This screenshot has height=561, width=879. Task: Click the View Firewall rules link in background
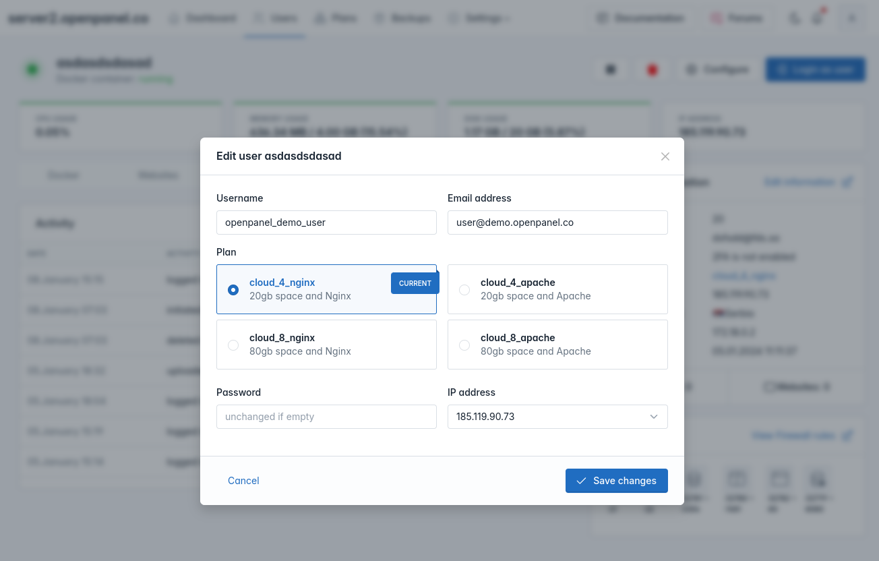803,436
